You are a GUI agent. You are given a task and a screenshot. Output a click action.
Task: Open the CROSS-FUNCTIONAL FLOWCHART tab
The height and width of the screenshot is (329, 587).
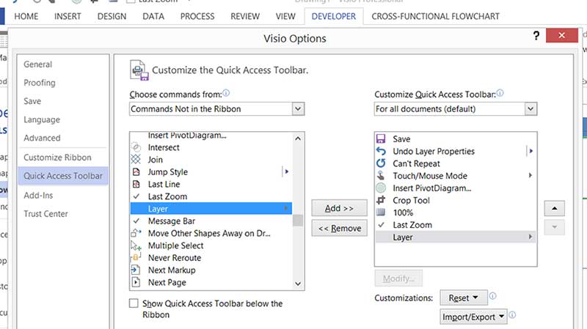435,16
